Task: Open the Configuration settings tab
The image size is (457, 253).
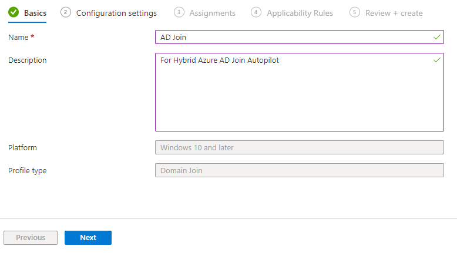Action: pyautogui.click(x=116, y=13)
